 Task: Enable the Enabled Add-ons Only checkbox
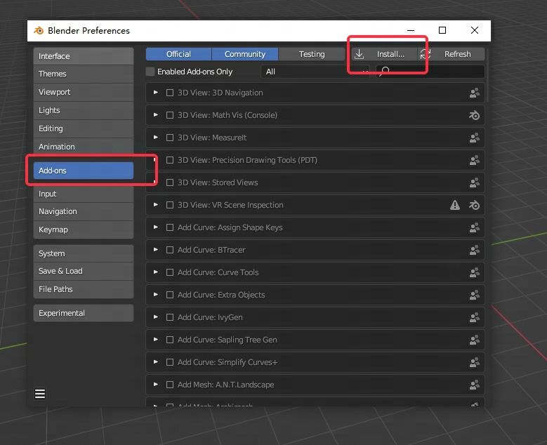pos(150,72)
